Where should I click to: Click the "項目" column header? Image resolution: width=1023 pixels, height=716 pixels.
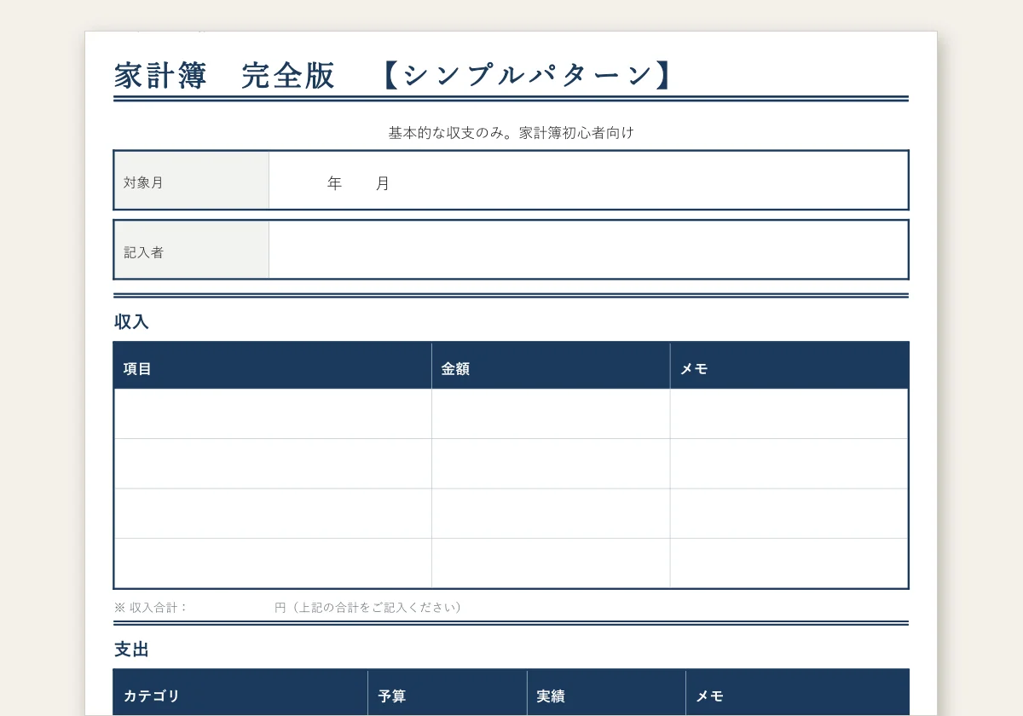click(273, 366)
